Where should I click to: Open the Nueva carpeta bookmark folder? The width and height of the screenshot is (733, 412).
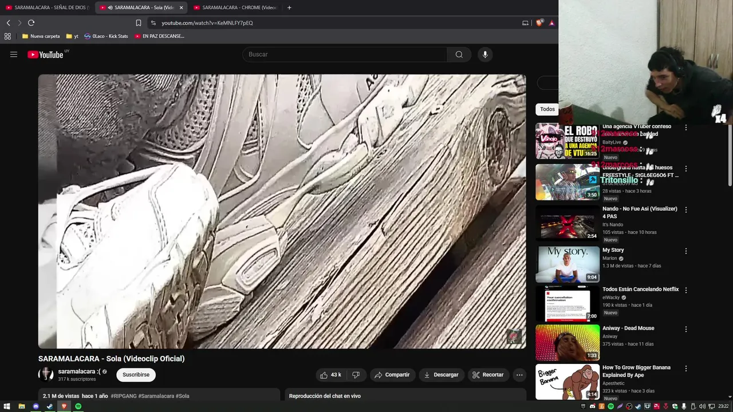[41, 36]
